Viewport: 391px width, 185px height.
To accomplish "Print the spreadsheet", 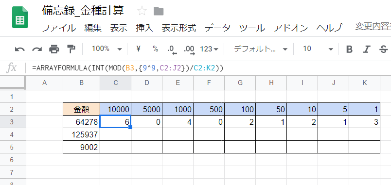I will click(x=54, y=49).
